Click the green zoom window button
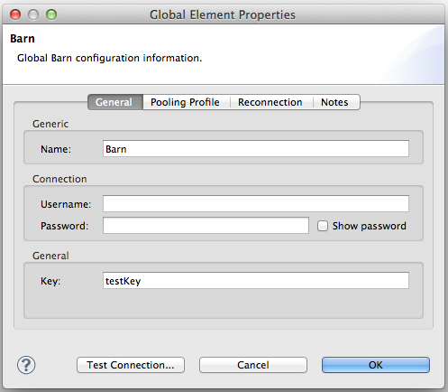448x392 pixels. (51, 14)
